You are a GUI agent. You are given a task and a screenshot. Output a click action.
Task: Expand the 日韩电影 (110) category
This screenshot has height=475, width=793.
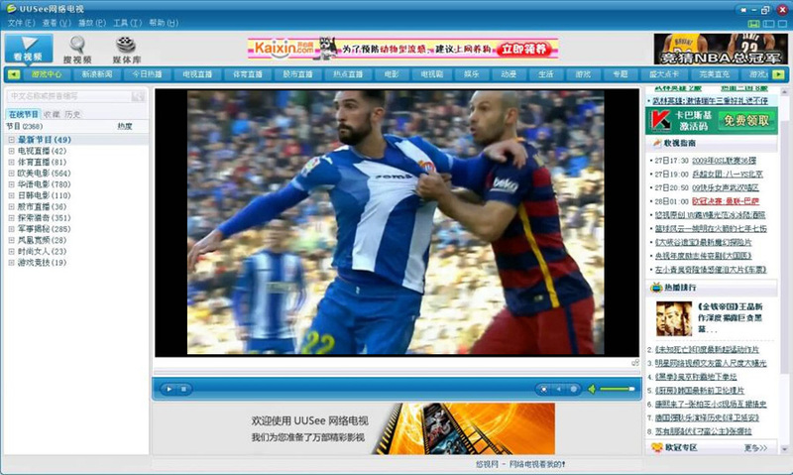pyautogui.click(x=11, y=195)
